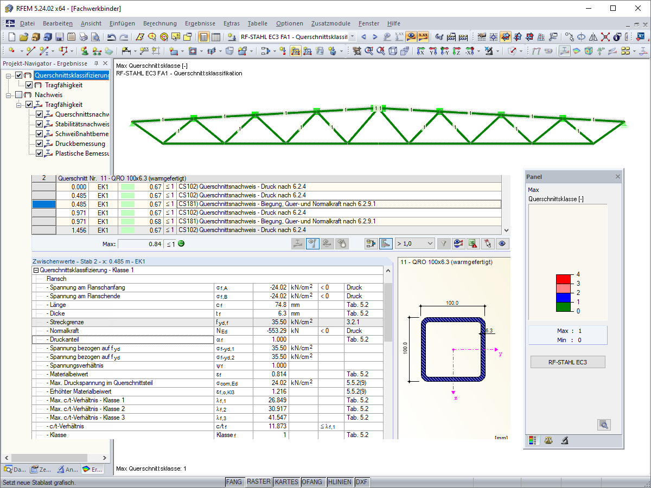651x488 pixels.
Task: Click the Redo arrow icon
Action: click(124, 37)
